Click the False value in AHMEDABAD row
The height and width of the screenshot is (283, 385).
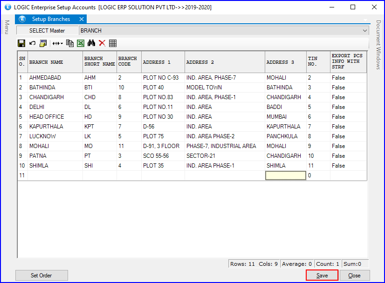pyautogui.click(x=349, y=78)
